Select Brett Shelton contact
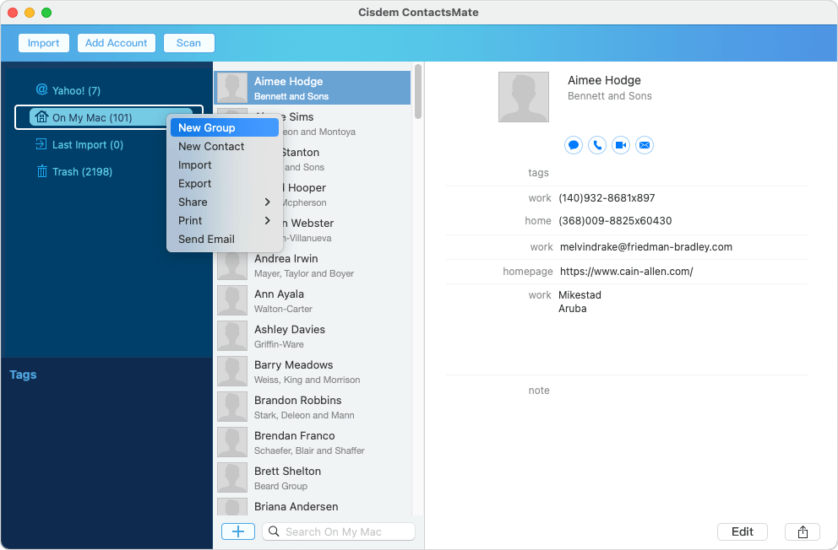This screenshot has height=550, width=838. (x=313, y=478)
